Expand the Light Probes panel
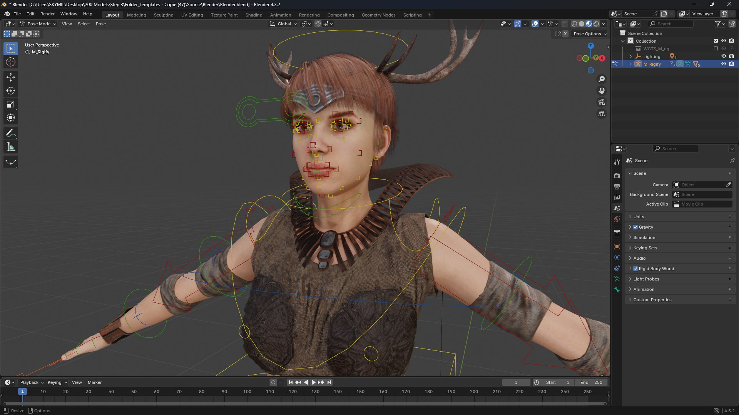Screen dimensions: 739x415 (x=680, y=279)
